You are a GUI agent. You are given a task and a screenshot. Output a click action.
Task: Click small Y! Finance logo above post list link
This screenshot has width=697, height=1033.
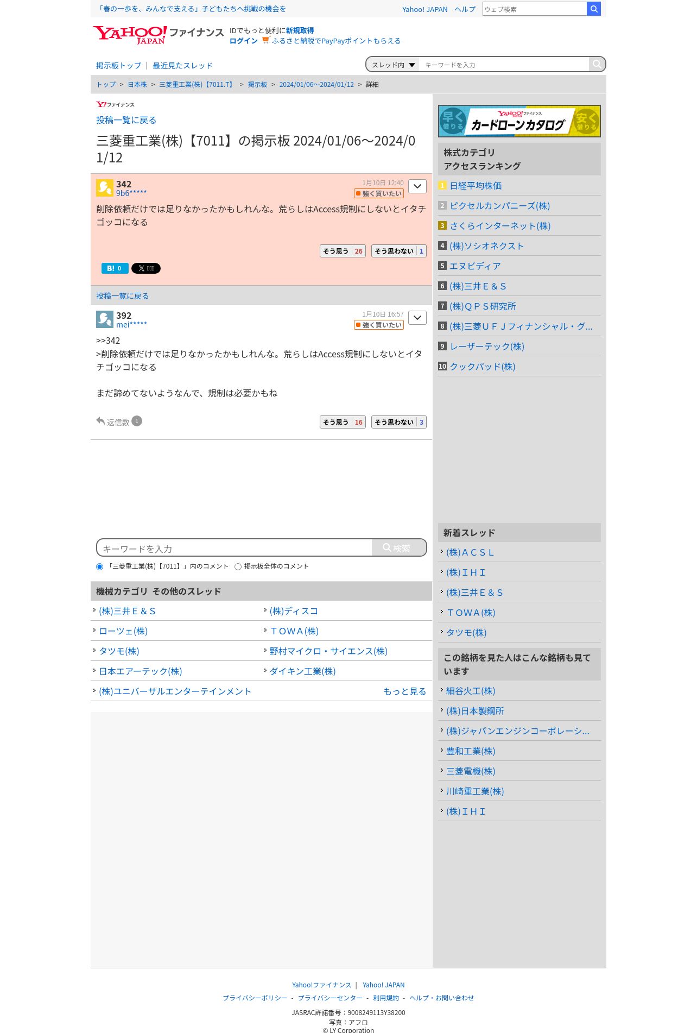pos(115,104)
